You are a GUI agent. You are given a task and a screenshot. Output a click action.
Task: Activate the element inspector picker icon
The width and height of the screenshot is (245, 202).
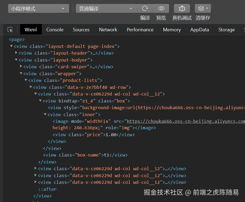click(10, 29)
